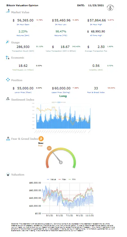Click the 24 Hour High label
The height and width of the screenshot is (237, 127).
click(96, 24)
